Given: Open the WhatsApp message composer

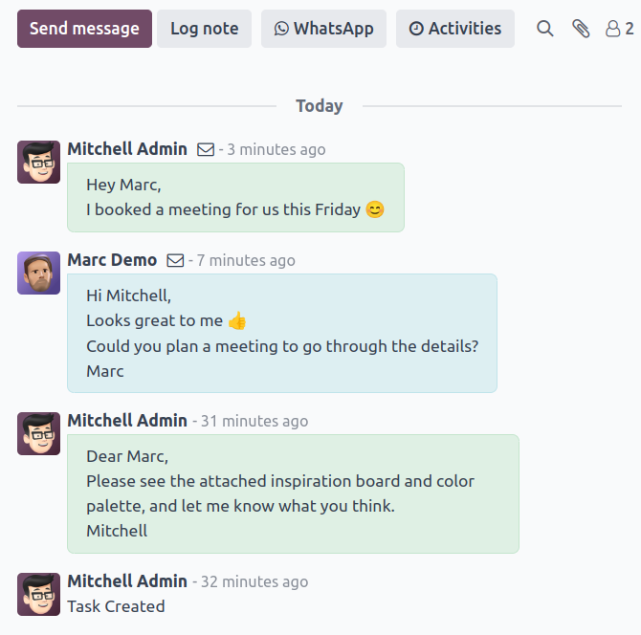Looking at the screenshot, I should click(323, 29).
